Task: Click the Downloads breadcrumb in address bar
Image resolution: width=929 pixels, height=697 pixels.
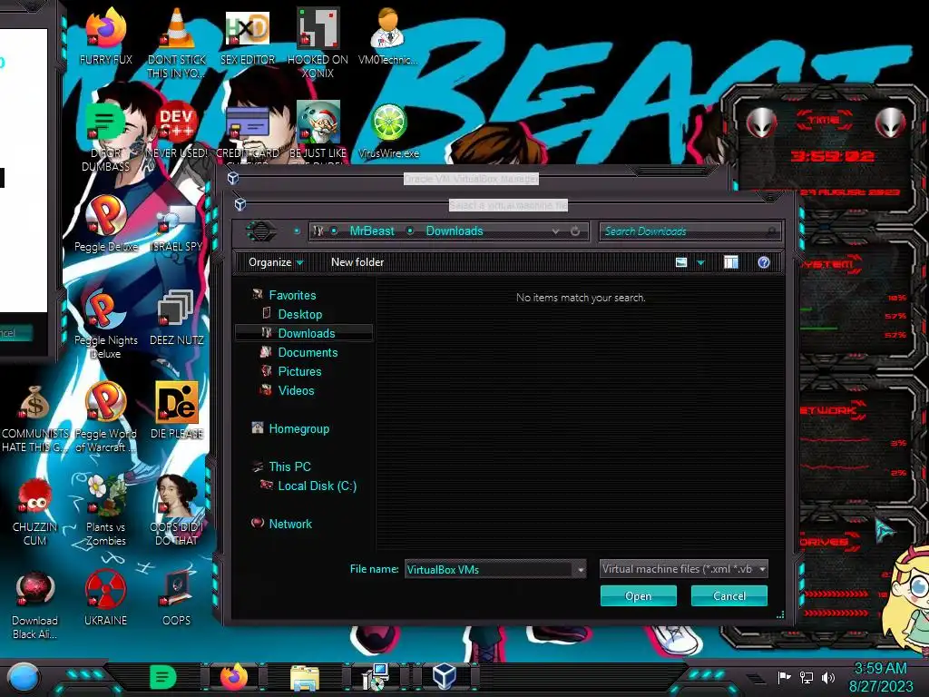Action: 455,231
